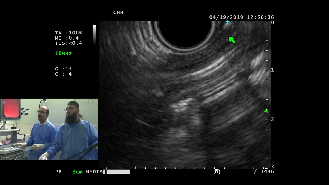
Task: Click the PB playback label
Action: (58, 172)
